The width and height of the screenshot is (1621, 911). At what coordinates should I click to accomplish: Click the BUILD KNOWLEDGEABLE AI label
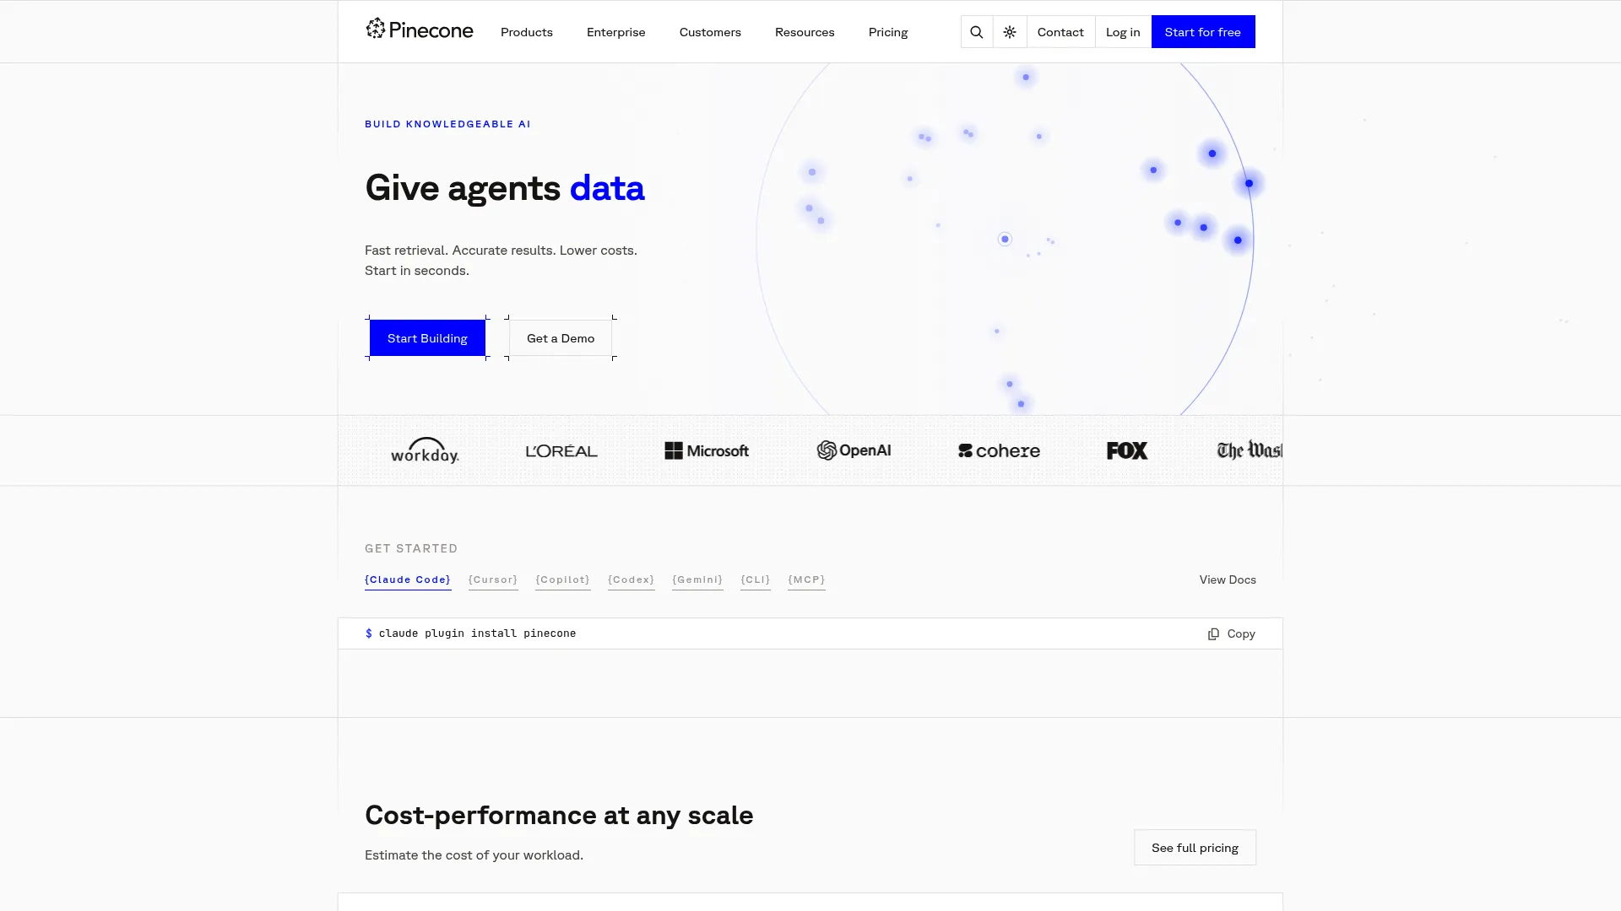tap(447, 124)
